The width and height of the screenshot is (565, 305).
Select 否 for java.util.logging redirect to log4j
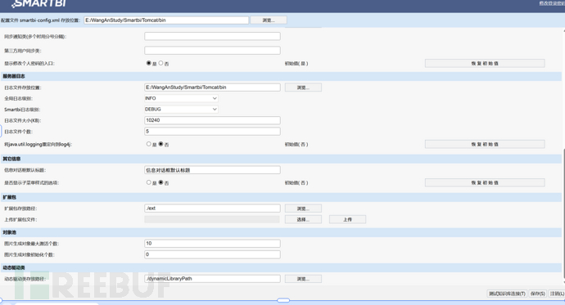pyautogui.click(x=160, y=144)
